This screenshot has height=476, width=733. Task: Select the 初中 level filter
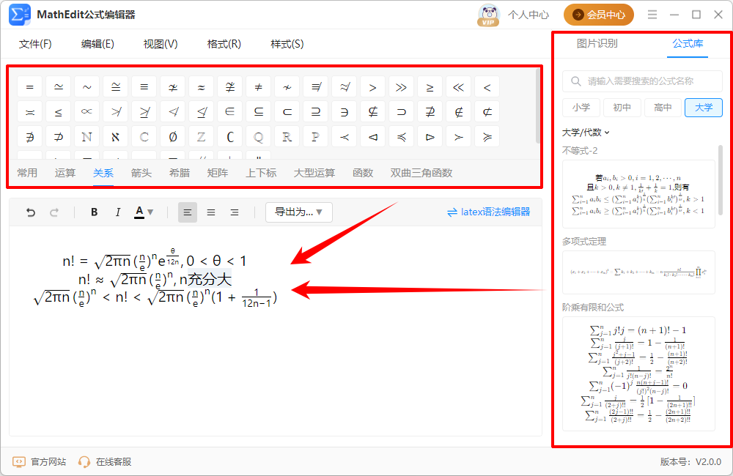[622, 108]
